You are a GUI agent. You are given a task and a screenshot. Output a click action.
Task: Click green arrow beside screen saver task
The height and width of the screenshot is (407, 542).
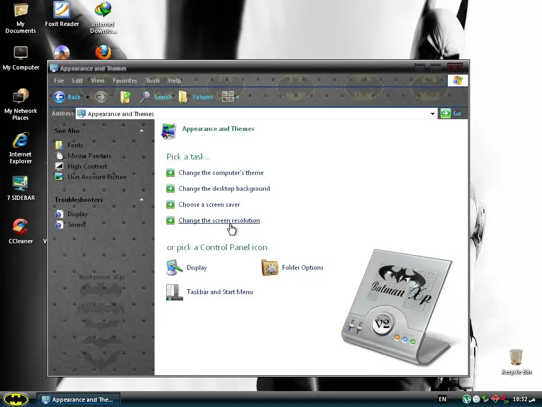pos(170,205)
